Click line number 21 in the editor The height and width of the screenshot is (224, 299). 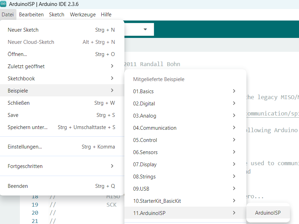[x=35, y=221]
